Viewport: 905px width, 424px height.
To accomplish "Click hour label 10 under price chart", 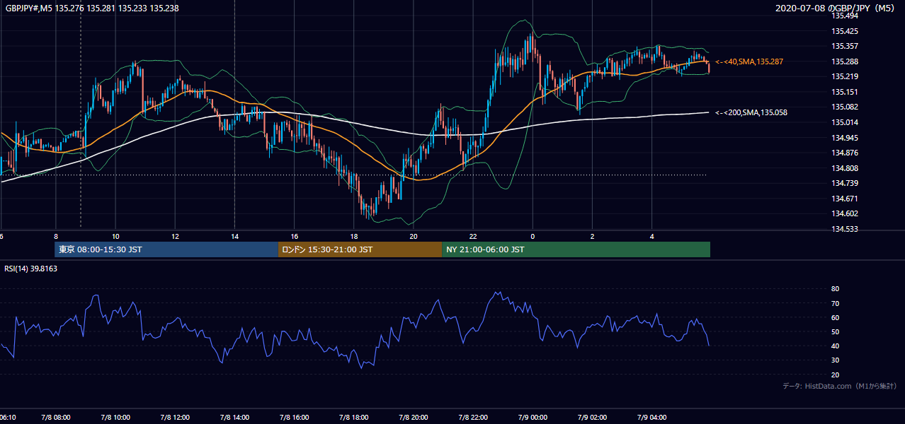I will (x=115, y=237).
